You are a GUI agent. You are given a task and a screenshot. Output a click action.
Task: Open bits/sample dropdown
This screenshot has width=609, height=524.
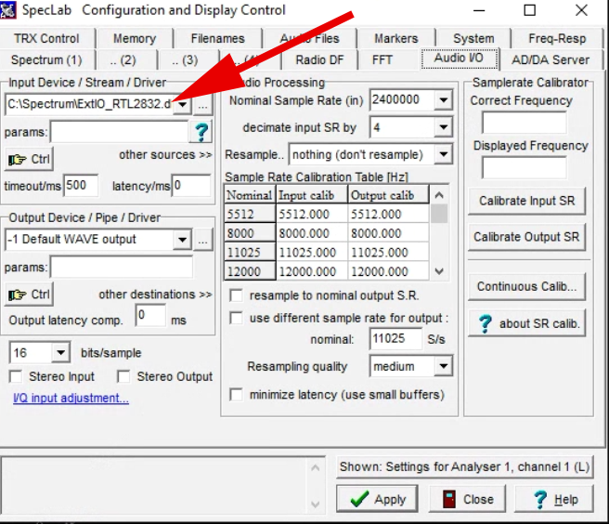pos(60,352)
